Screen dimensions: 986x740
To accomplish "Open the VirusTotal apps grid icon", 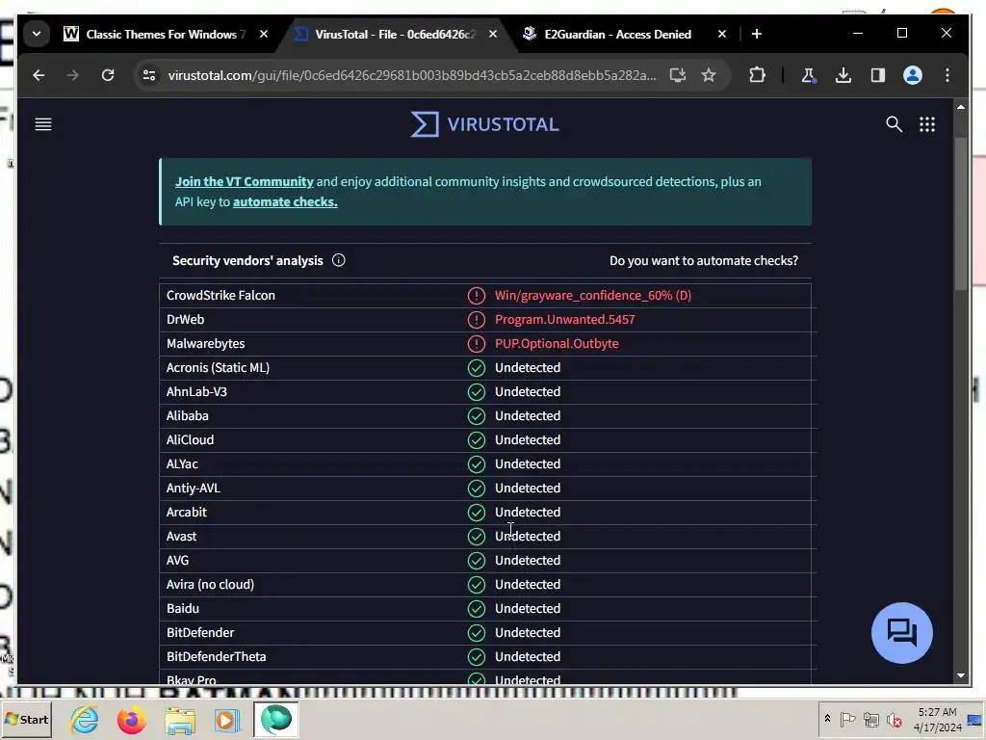I will click(927, 124).
